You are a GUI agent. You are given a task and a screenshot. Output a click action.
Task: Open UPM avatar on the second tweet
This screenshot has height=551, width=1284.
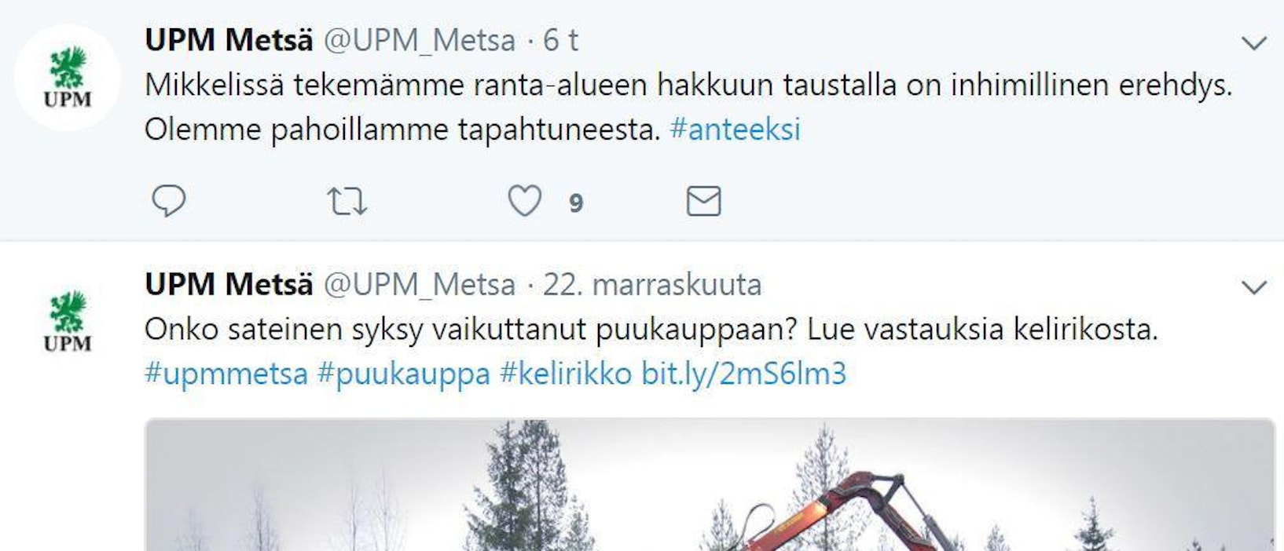point(68,322)
